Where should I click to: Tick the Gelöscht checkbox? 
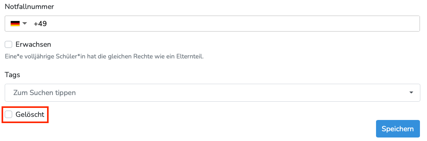pos(9,115)
